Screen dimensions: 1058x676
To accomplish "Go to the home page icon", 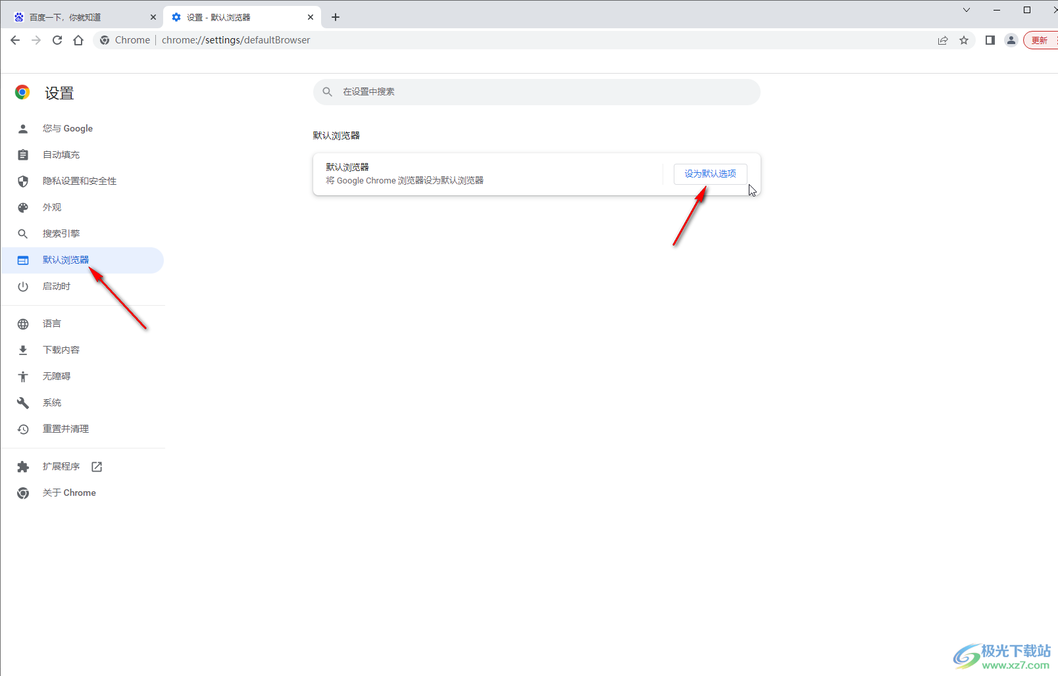I will coord(78,40).
